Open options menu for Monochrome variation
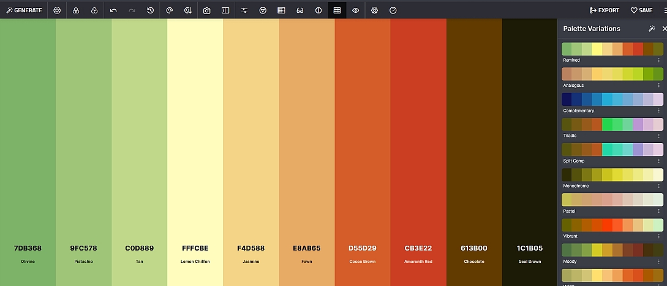Viewport: 667px width, 286px height. point(658,186)
